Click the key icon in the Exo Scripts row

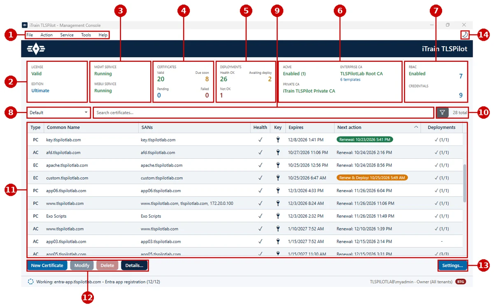tap(278, 216)
